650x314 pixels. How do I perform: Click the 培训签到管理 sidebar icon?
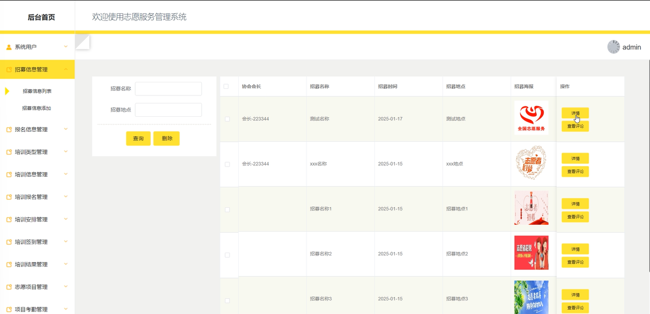pos(9,242)
